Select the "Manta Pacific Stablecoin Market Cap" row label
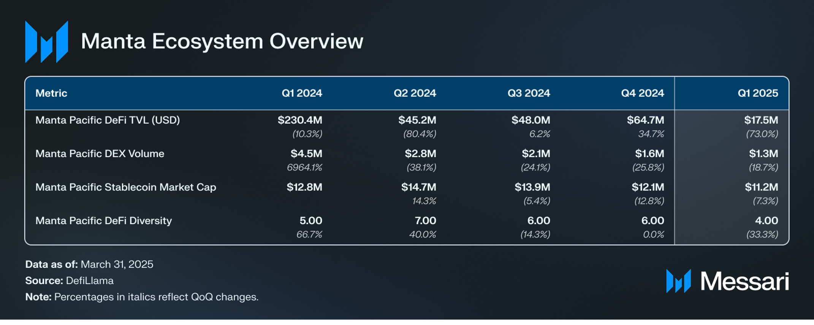Image resolution: width=814 pixels, height=325 pixels. [126, 187]
